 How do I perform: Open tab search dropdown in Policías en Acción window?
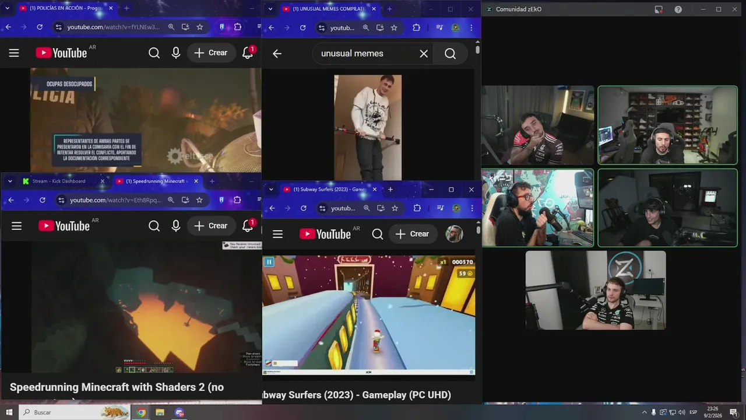8,8
